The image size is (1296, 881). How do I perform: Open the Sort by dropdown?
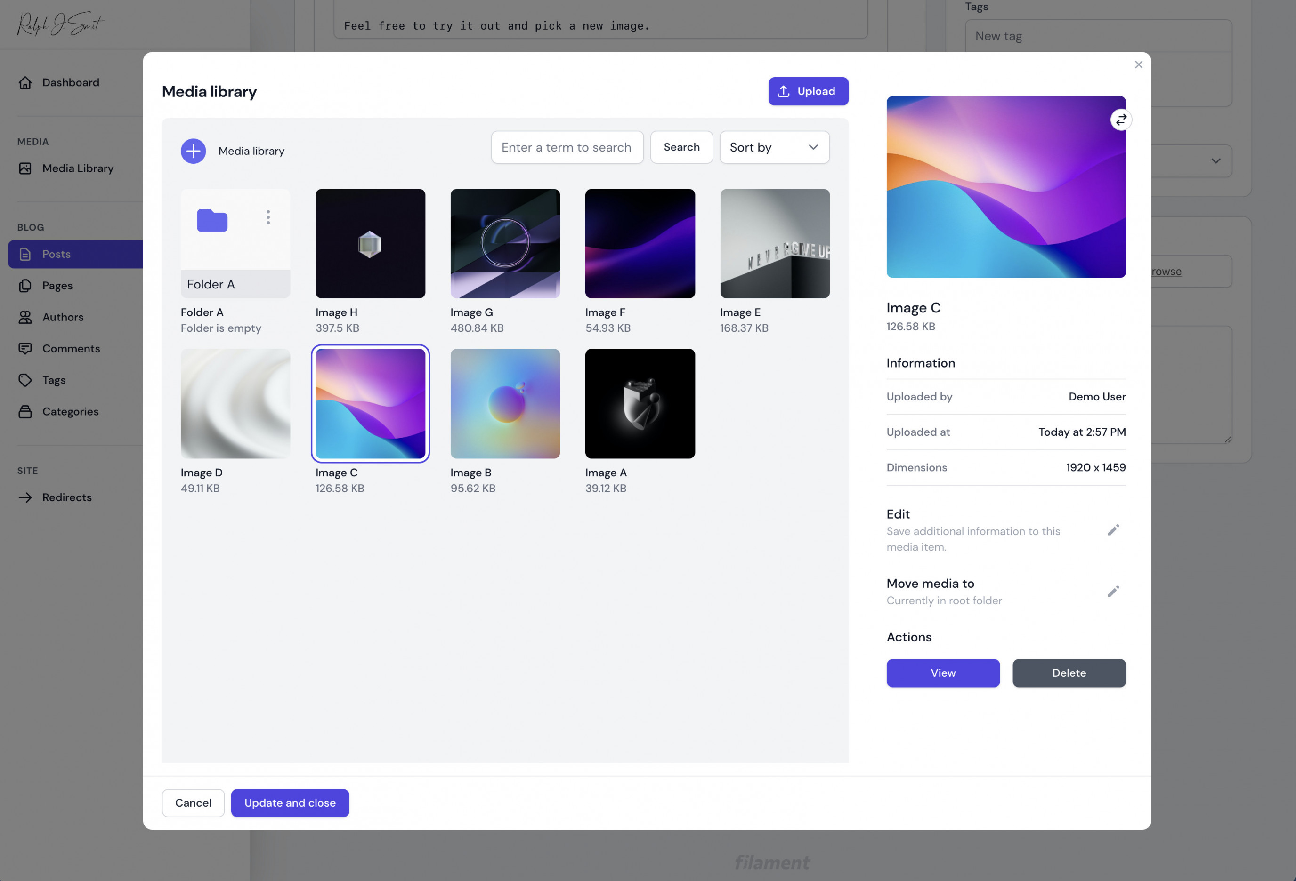coord(775,146)
